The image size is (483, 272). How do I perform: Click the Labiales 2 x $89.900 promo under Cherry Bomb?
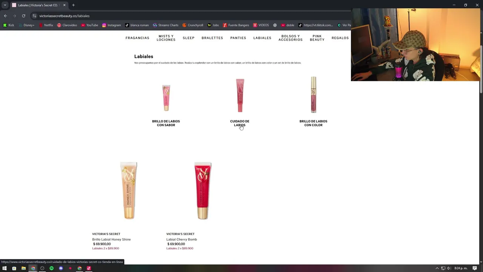tap(180, 248)
